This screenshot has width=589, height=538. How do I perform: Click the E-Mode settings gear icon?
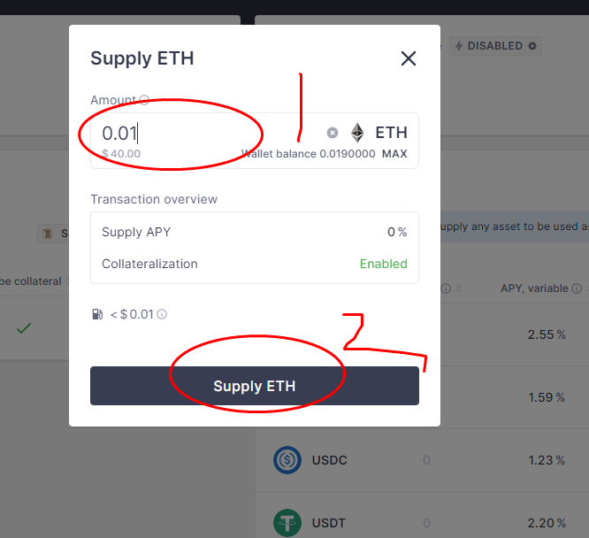point(532,46)
